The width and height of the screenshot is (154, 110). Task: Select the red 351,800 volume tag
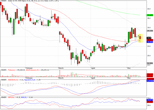[150, 76]
